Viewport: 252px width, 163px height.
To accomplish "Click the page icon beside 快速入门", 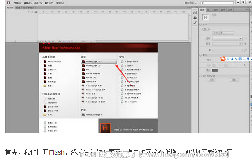I will pos(45,122).
